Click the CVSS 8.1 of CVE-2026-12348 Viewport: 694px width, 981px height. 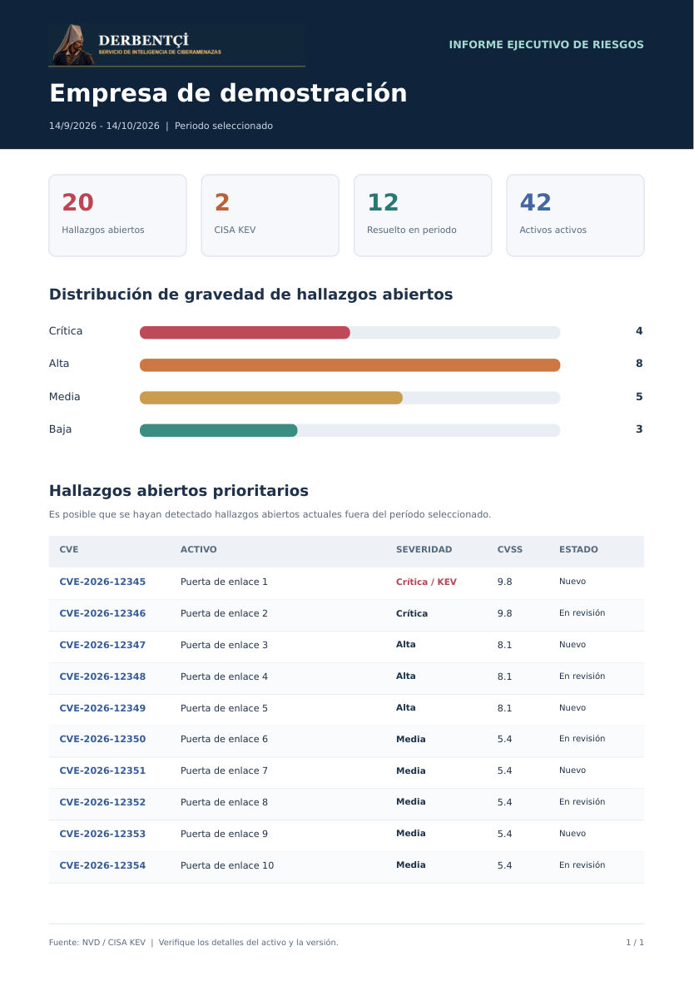click(x=504, y=676)
